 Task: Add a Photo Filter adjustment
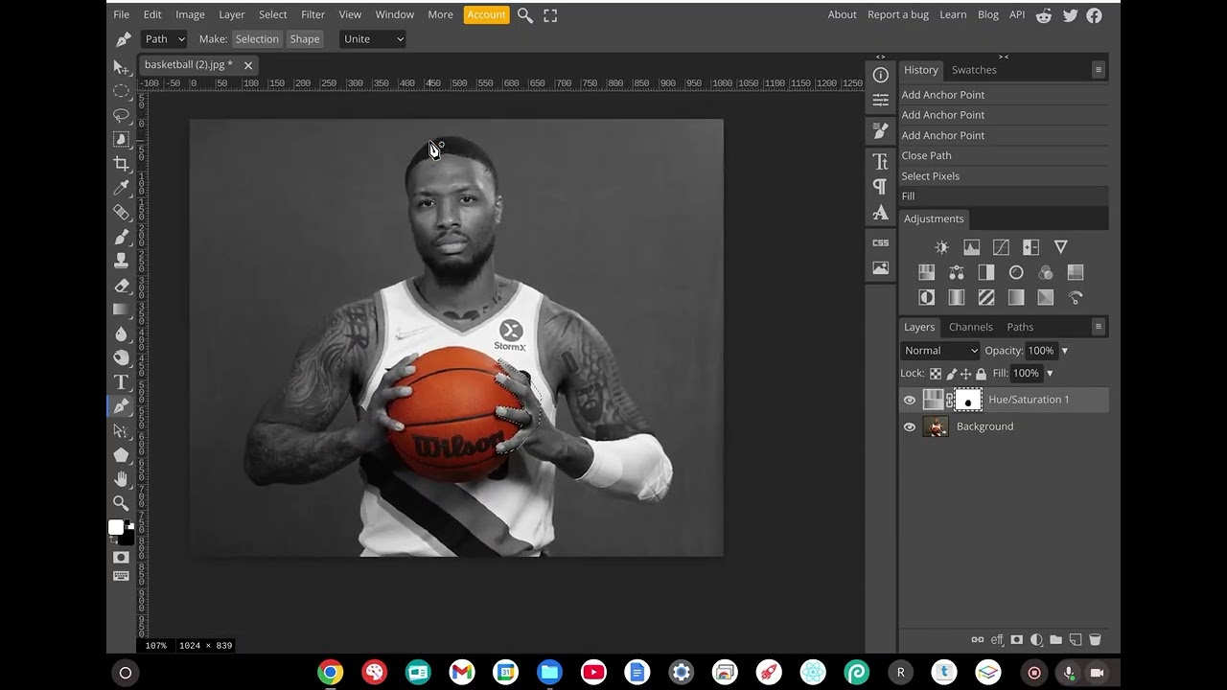(1016, 273)
